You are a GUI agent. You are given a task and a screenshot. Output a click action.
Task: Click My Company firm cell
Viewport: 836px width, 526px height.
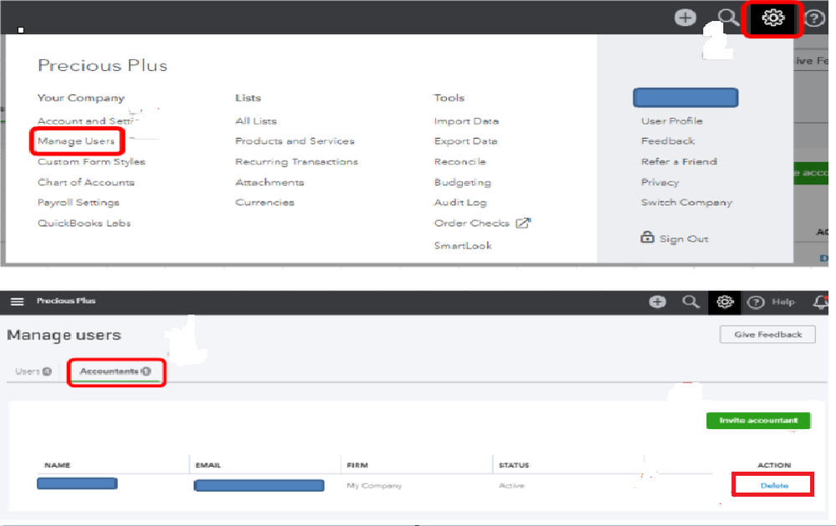[374, 486]
